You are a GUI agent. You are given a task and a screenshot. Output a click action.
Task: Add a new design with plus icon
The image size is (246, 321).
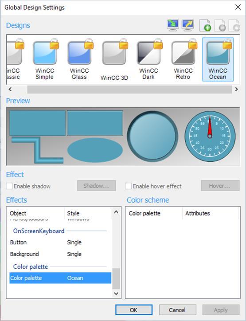click(x=205, y=25)
